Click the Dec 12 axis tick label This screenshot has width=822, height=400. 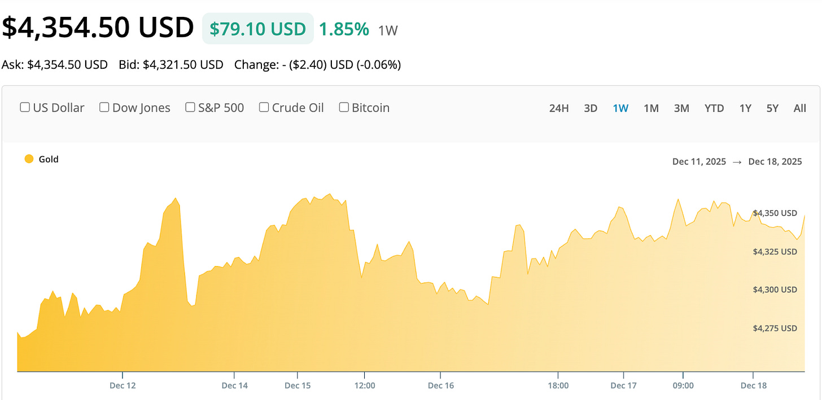click(122, 385)
